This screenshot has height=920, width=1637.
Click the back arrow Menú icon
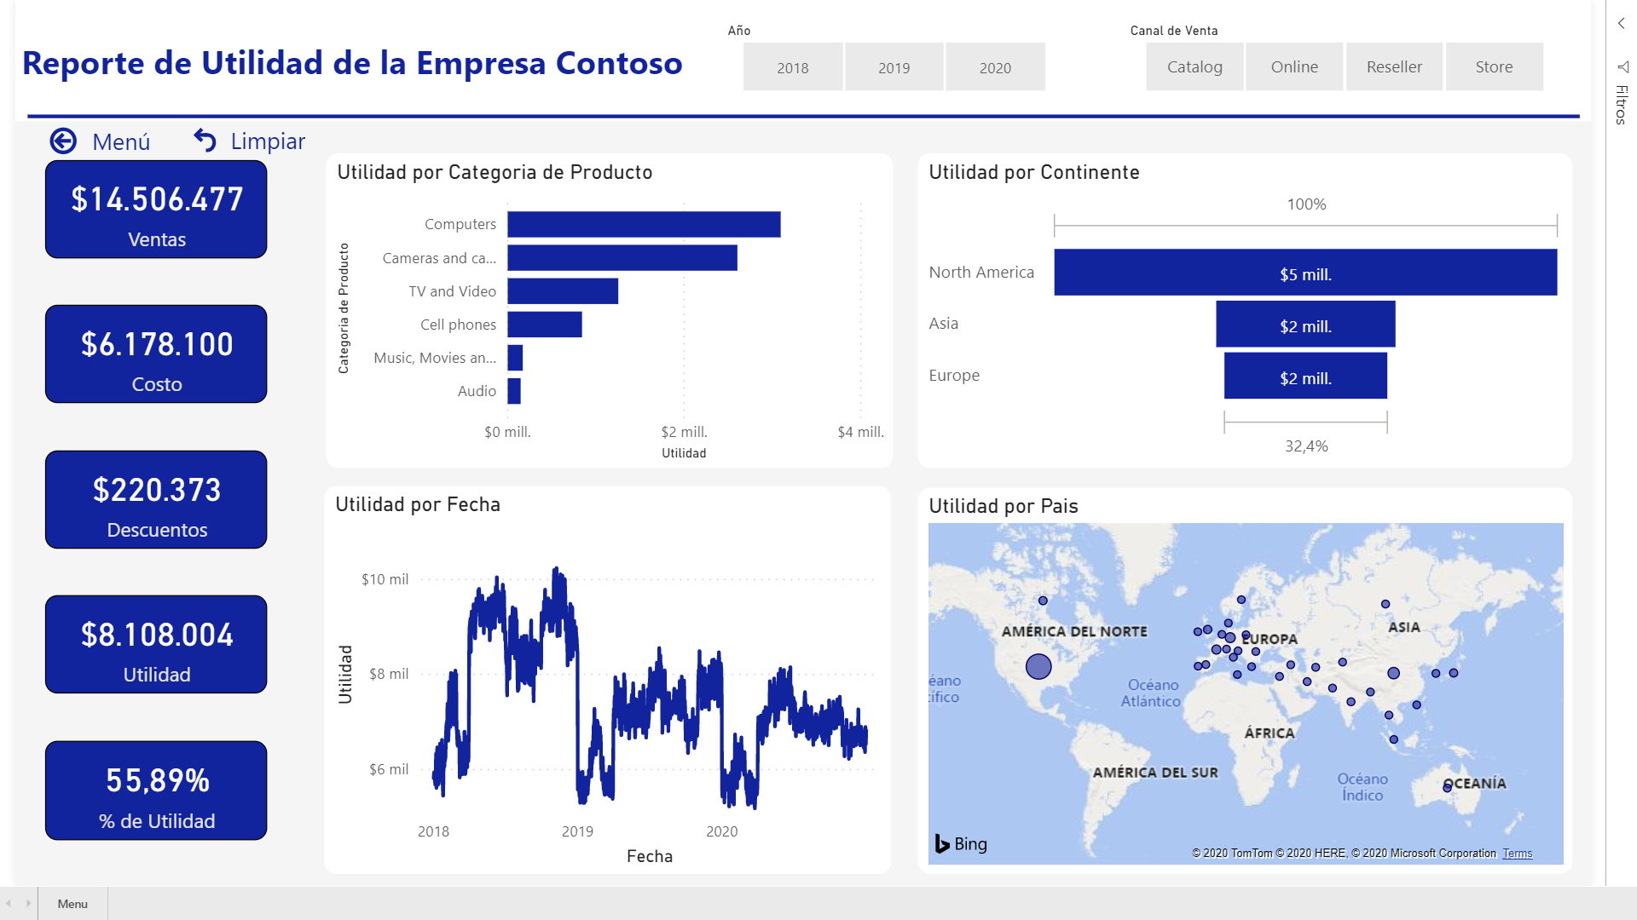click(x=63, y=141)
